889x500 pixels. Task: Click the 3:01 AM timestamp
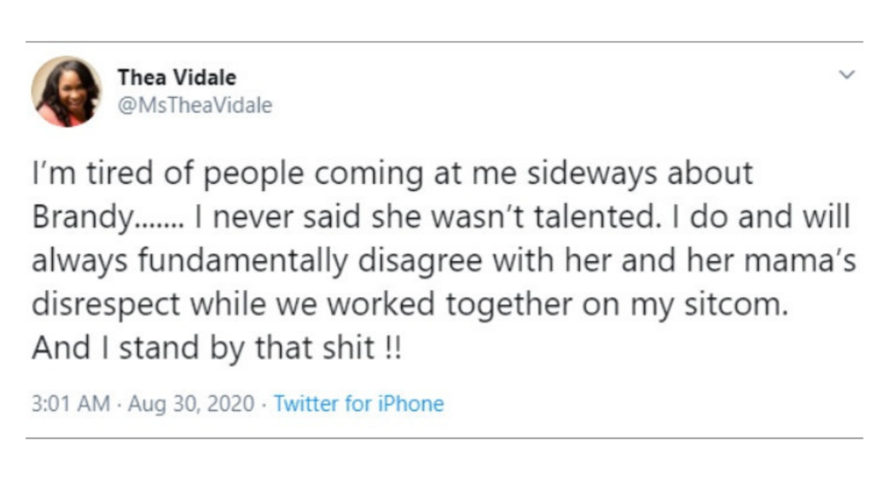[x=70, y=405]
